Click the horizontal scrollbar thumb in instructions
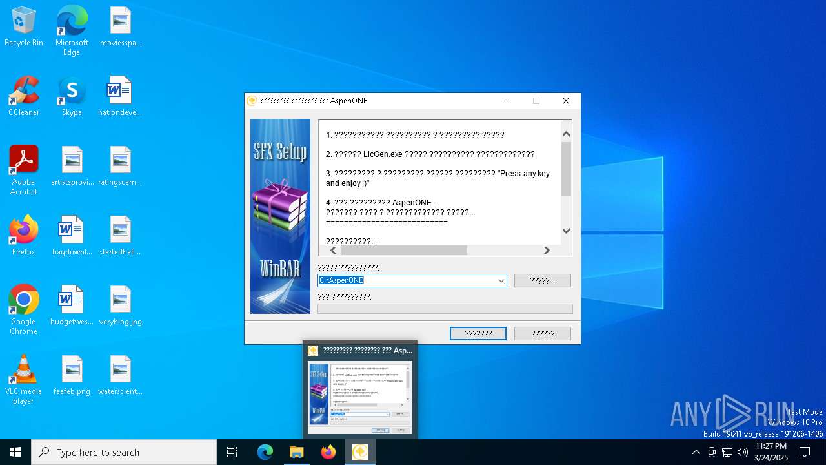 (x=404, y=250)
